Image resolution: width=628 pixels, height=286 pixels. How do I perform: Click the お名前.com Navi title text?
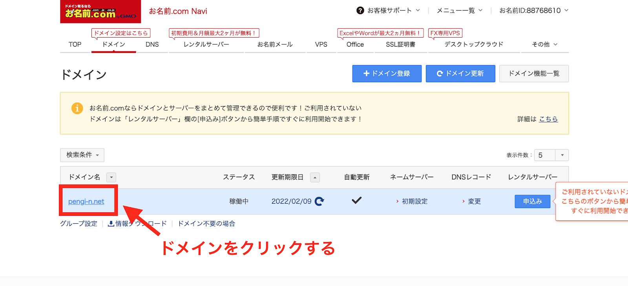(178, 11)
